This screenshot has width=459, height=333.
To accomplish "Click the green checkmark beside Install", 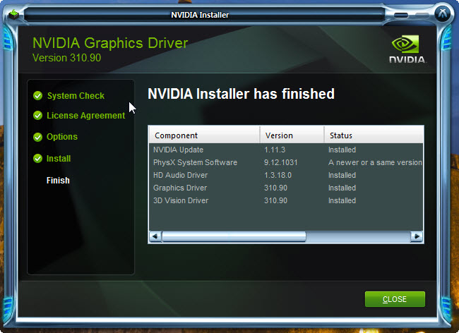I will click(37, 159).
